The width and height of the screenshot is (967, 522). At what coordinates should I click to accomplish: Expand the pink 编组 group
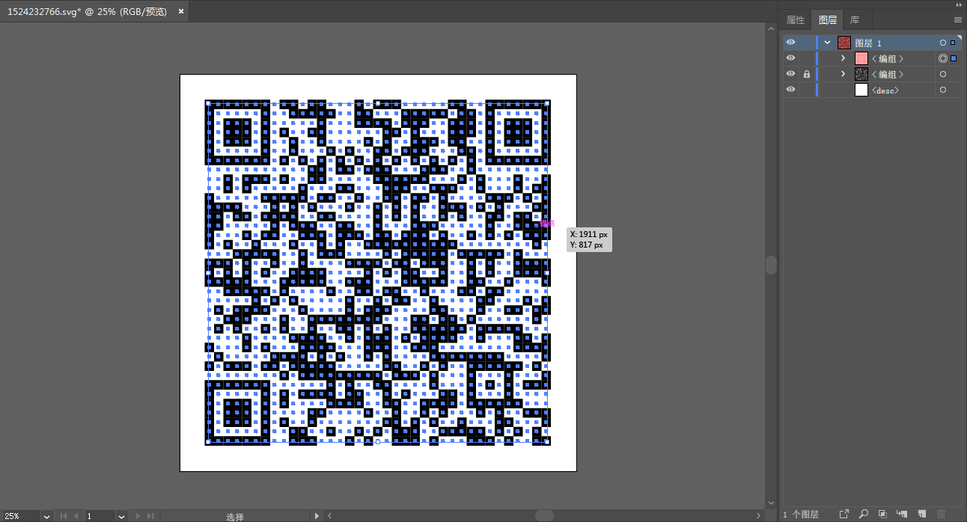pyautogui.click(x=843, y=58)
